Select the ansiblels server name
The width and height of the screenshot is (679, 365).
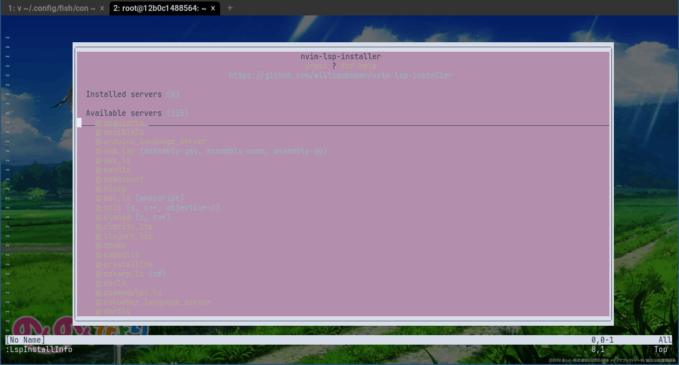coord(124,132)
